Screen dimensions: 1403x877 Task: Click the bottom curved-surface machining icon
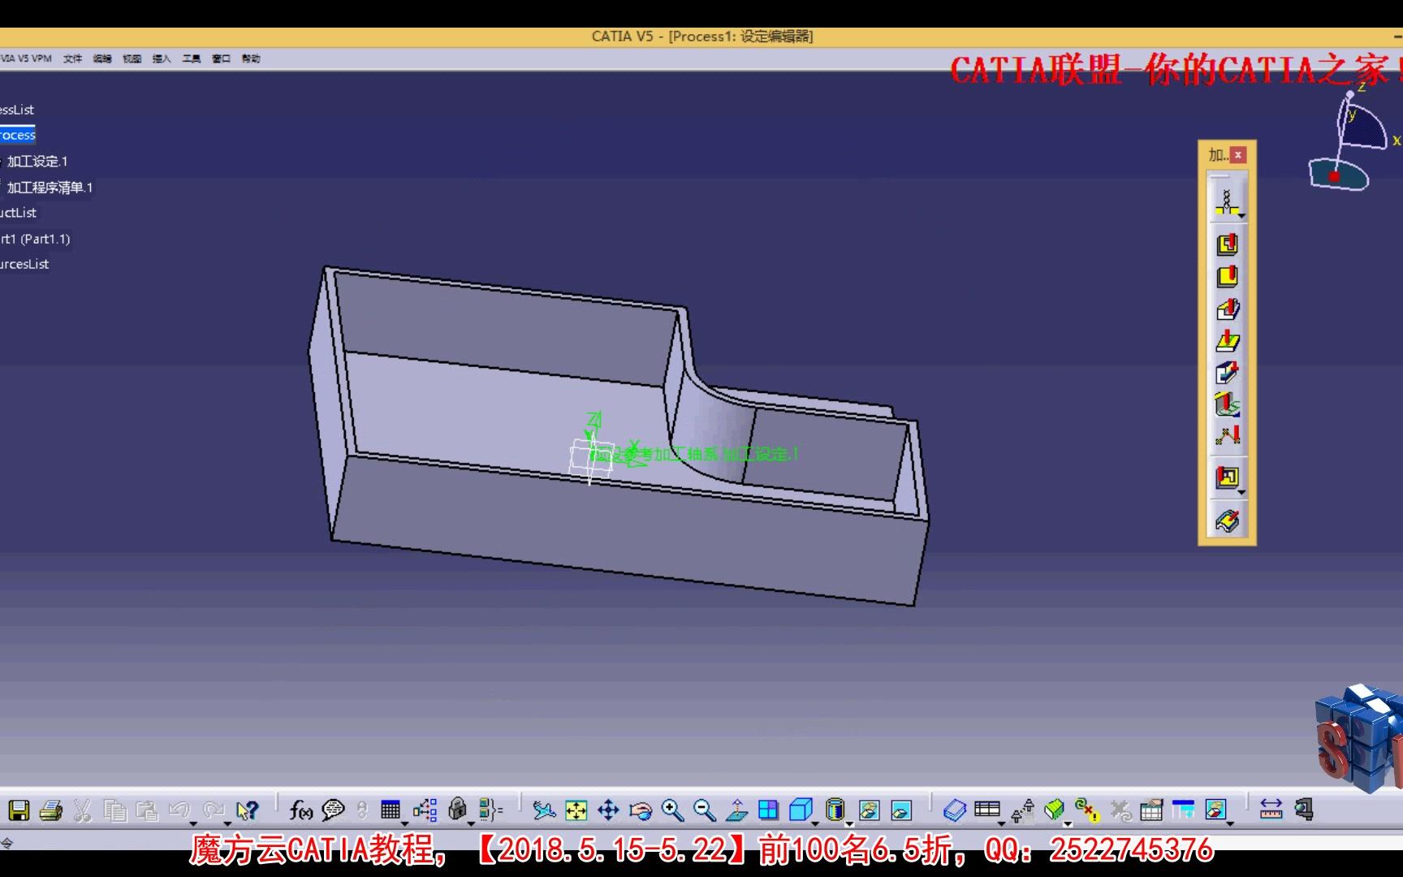tap(1227, 521)
